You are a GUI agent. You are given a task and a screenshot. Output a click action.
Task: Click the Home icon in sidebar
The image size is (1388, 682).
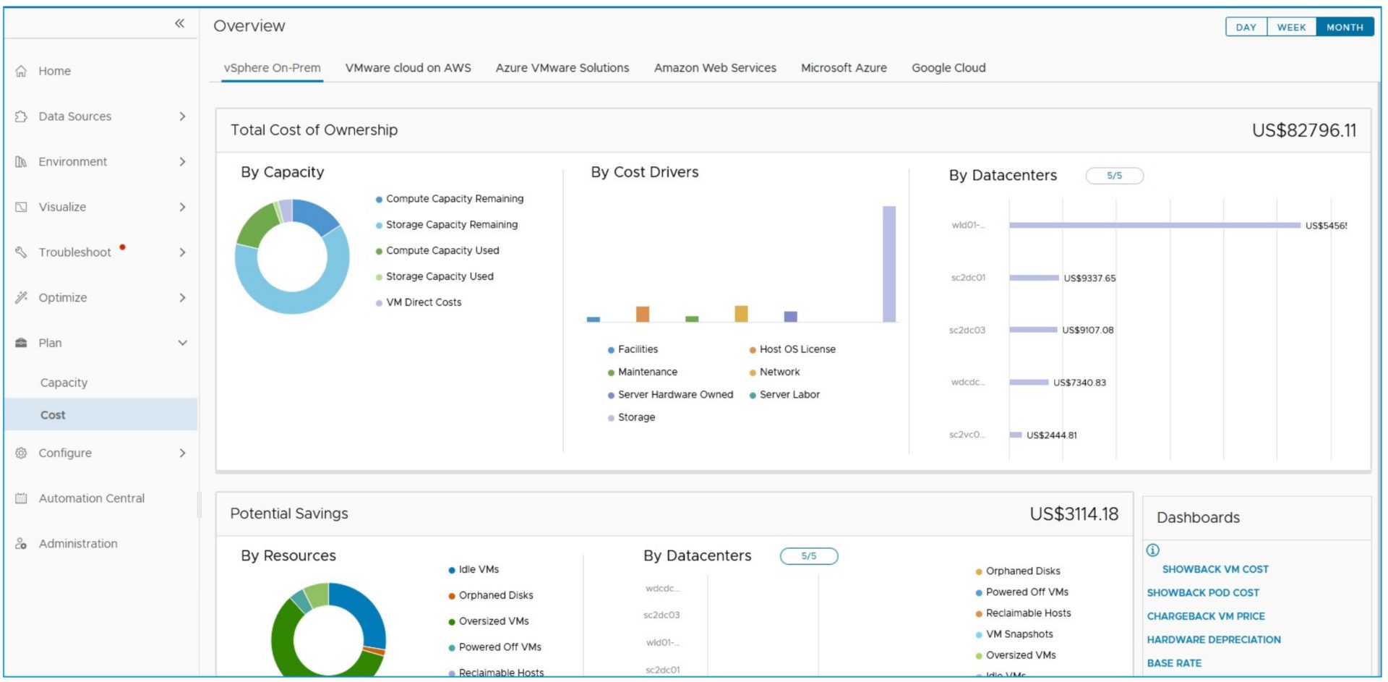22,71
